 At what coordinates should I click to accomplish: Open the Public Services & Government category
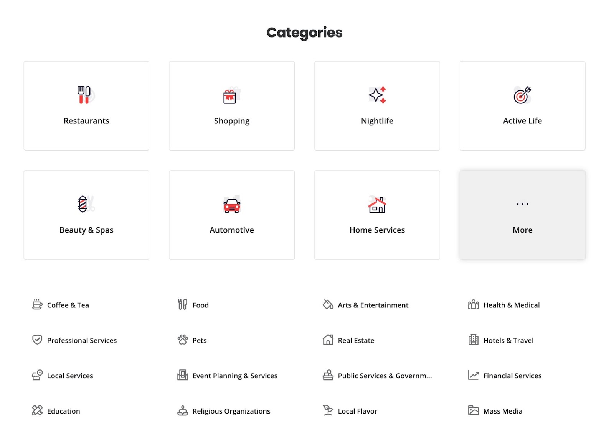pos(385,376)
